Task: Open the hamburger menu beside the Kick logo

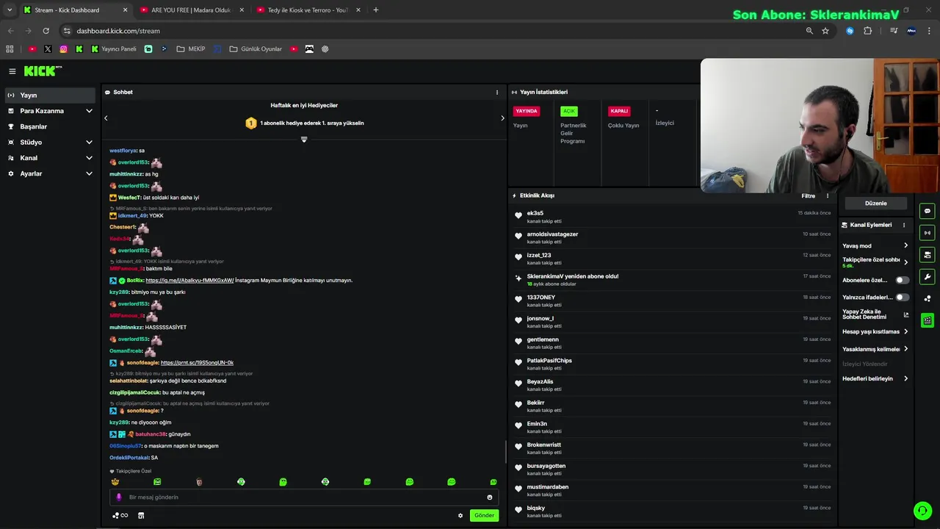Action: [12, 71]
